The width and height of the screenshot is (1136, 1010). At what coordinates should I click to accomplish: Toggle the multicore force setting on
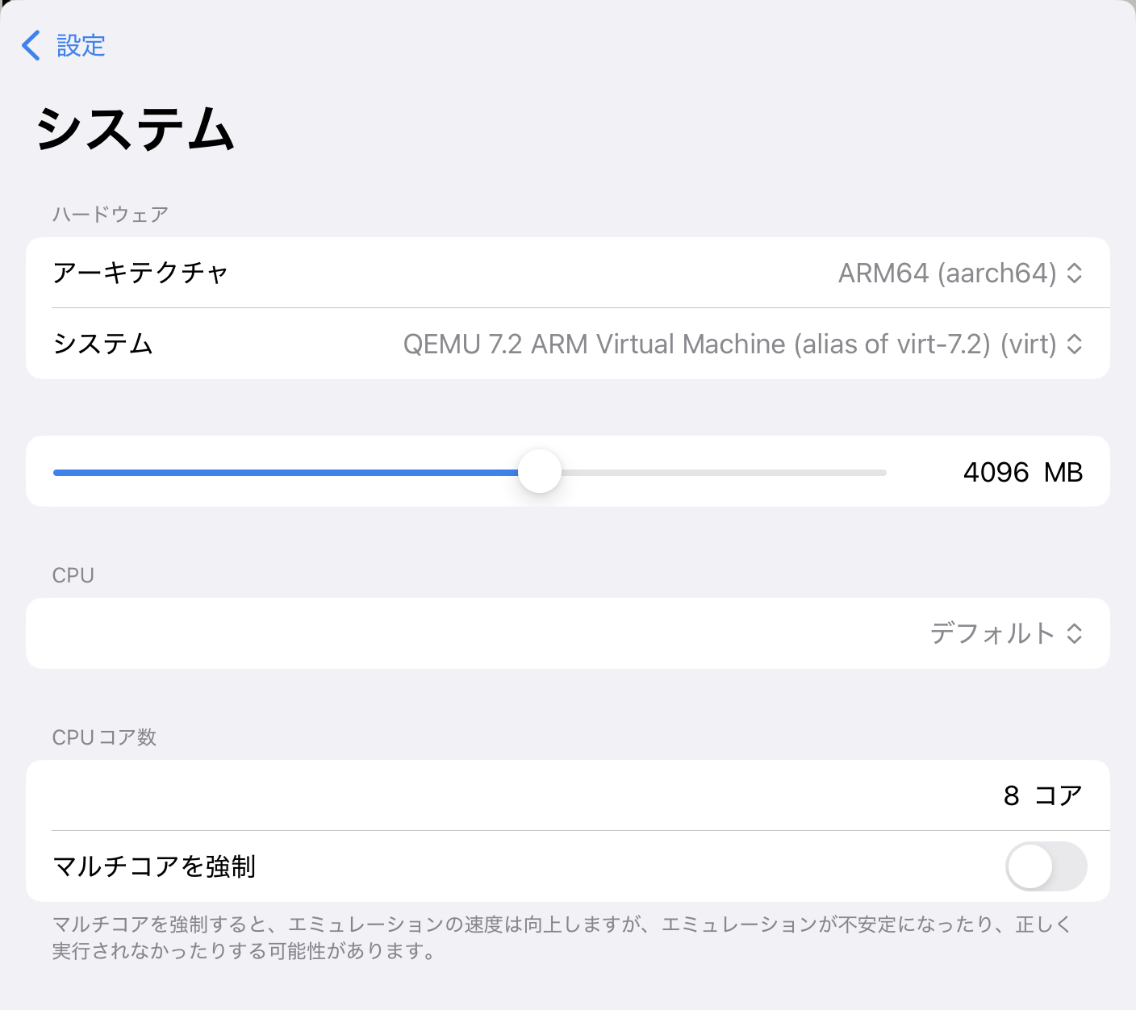coord(1046,866)
